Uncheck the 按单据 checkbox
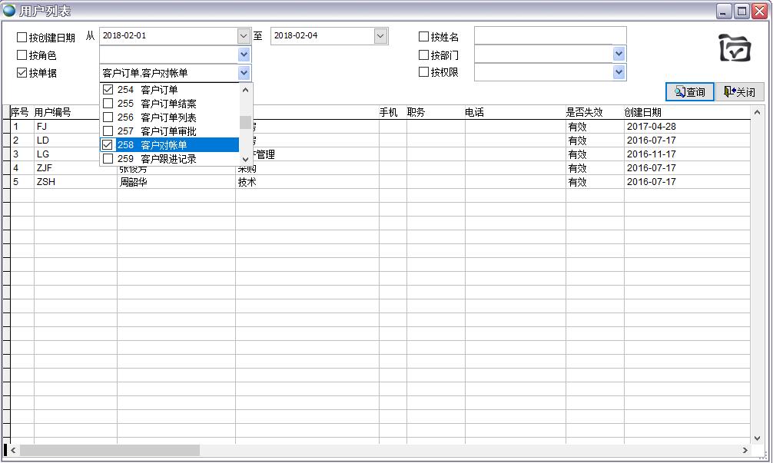773x463 pixels. [22, 73]
